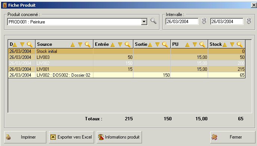
Task: Click Sortie value 150 in Dossier 02 row
Action: coord(166,75)
